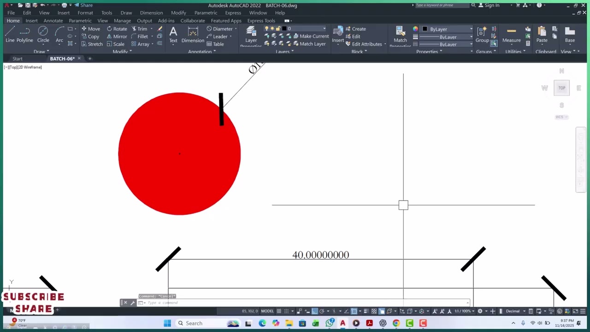Toggle selection cycling in status bar
This screenshot has height=332, width=590.
[x=382, y=311]
